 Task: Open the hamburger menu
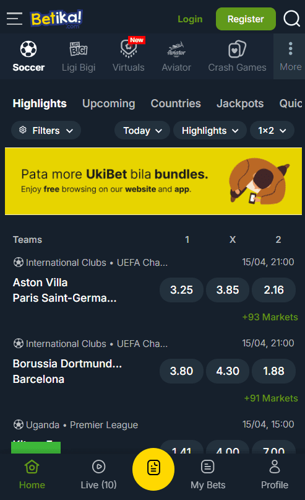14,19
